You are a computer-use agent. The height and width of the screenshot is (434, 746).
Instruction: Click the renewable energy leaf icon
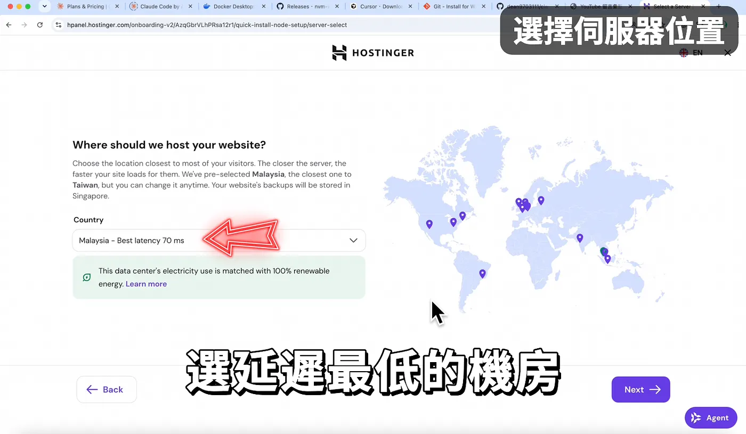click(86, 277)
